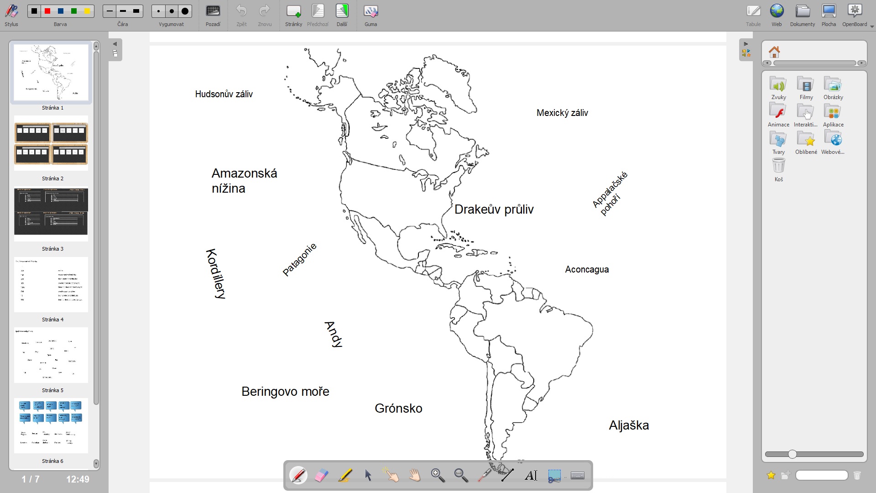Open Stránka 4 thumbnail
Screen dimensions: 876x493
point(51,285)
